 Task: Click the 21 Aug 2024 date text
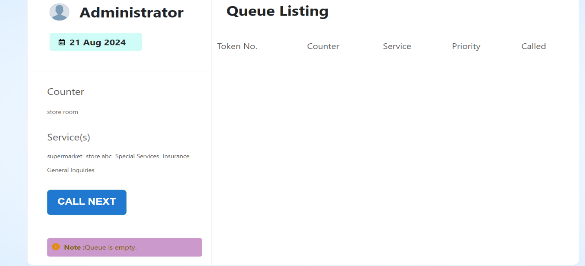[x=98, y=42]
